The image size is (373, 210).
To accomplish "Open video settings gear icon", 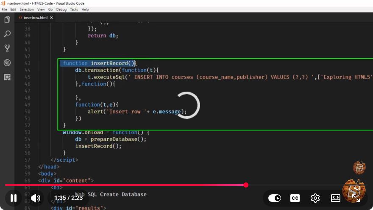I will [315, 198].
